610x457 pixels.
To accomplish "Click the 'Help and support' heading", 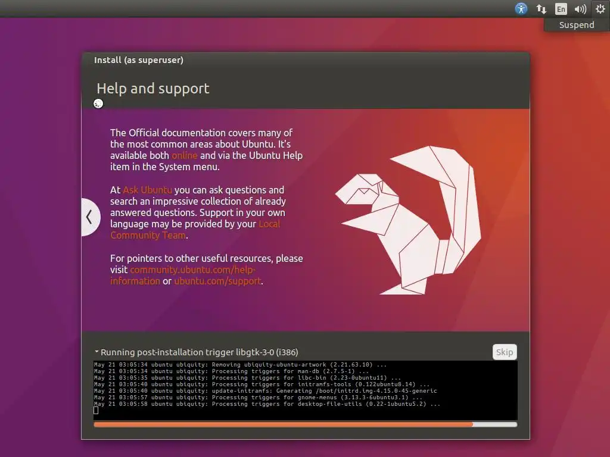I will click(x=153, y=89).
